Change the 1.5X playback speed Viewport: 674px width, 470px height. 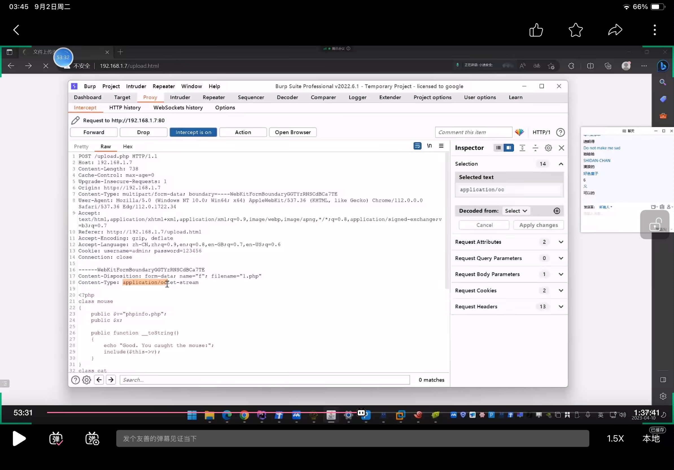(615, 438)
